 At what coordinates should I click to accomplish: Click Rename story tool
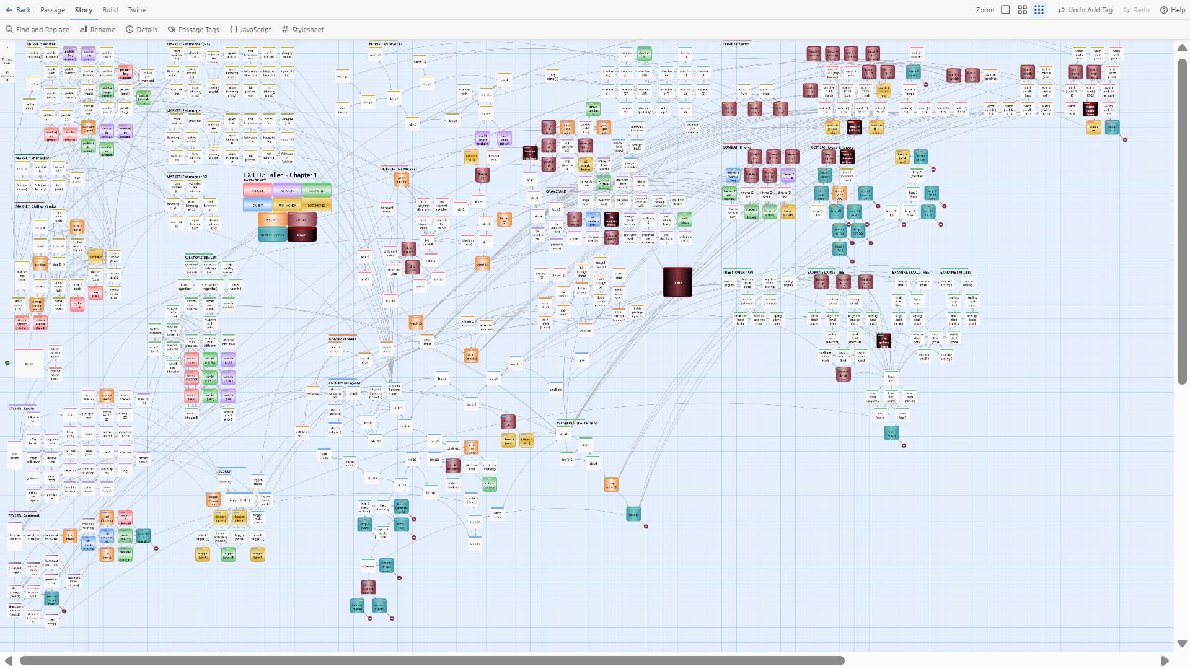[97, 30]
